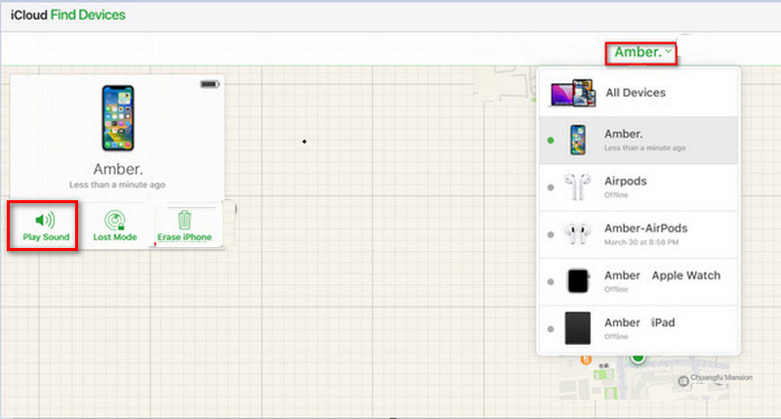The image size is (781, 419).
Task: Open Lost Mode radar icon
Action: [114, 220]
